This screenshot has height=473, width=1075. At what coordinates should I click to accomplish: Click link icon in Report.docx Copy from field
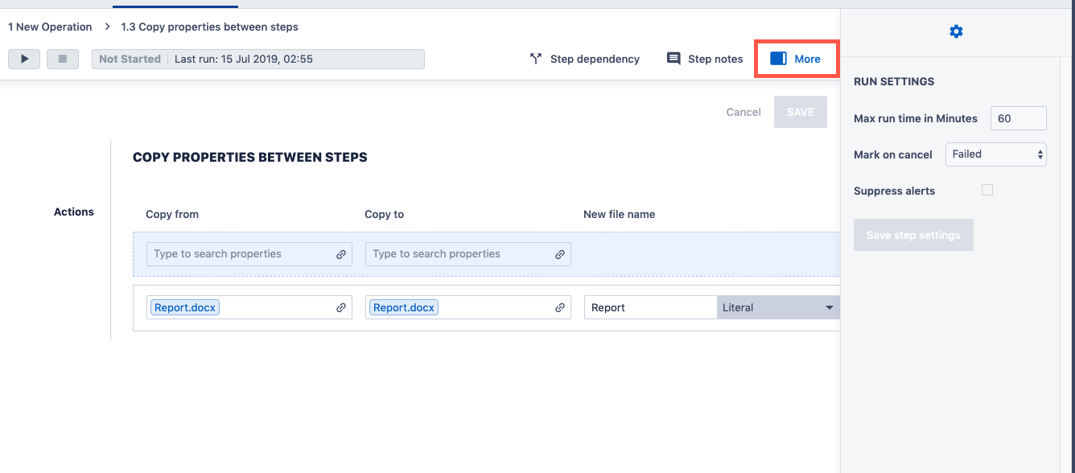341,307
